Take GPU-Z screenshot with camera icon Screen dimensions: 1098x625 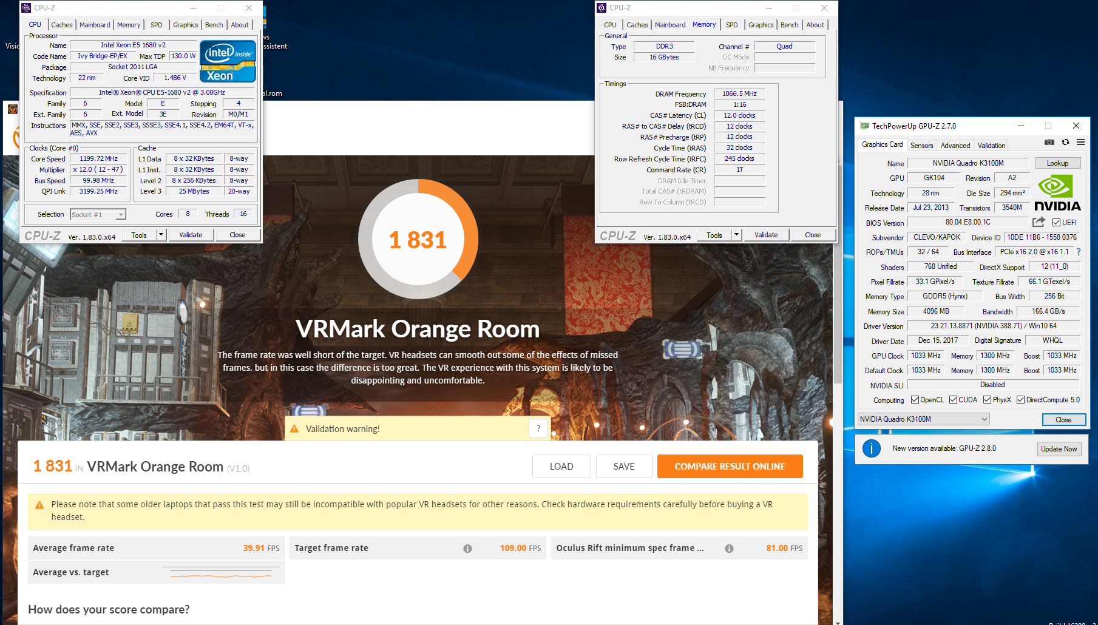click(1049, 142)
